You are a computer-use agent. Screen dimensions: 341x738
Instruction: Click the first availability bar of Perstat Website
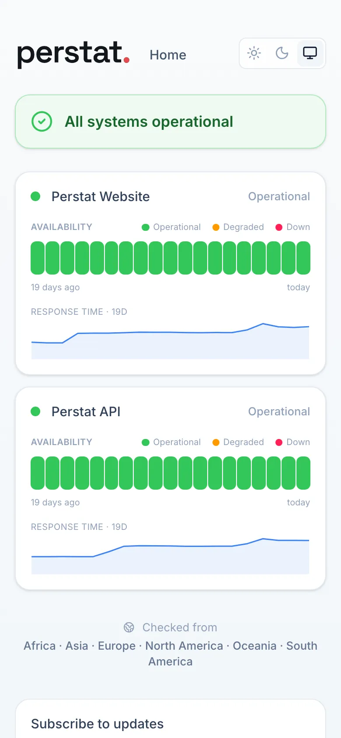(x=38, y=258)
